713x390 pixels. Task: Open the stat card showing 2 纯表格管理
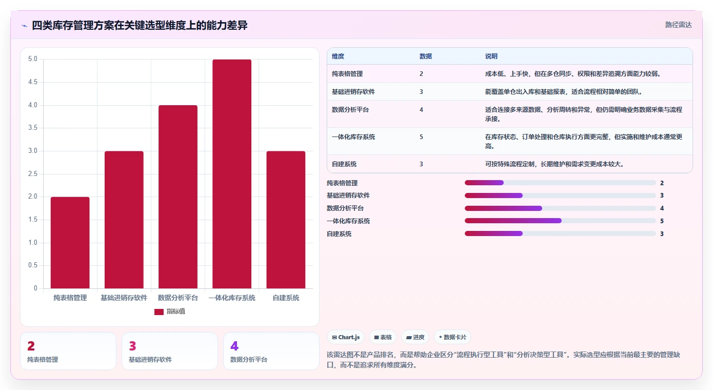pyautogui.click(x=68, y=351)
